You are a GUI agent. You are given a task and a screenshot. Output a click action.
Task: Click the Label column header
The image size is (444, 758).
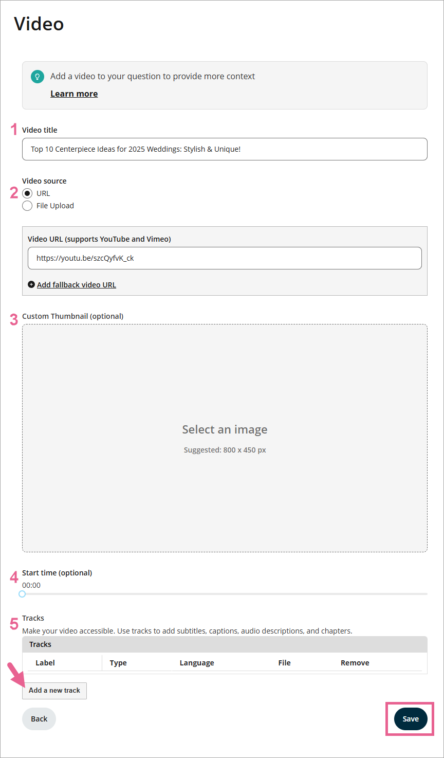click(x=45, y=663)
